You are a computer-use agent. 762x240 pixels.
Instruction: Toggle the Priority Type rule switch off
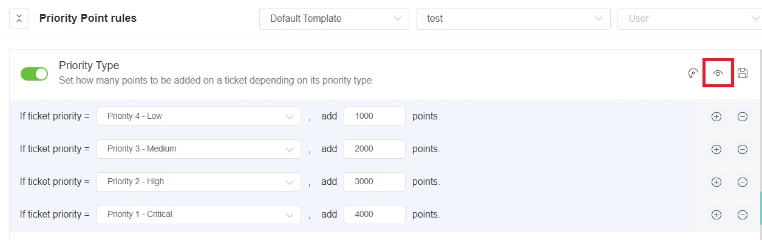tap(34, 74)
